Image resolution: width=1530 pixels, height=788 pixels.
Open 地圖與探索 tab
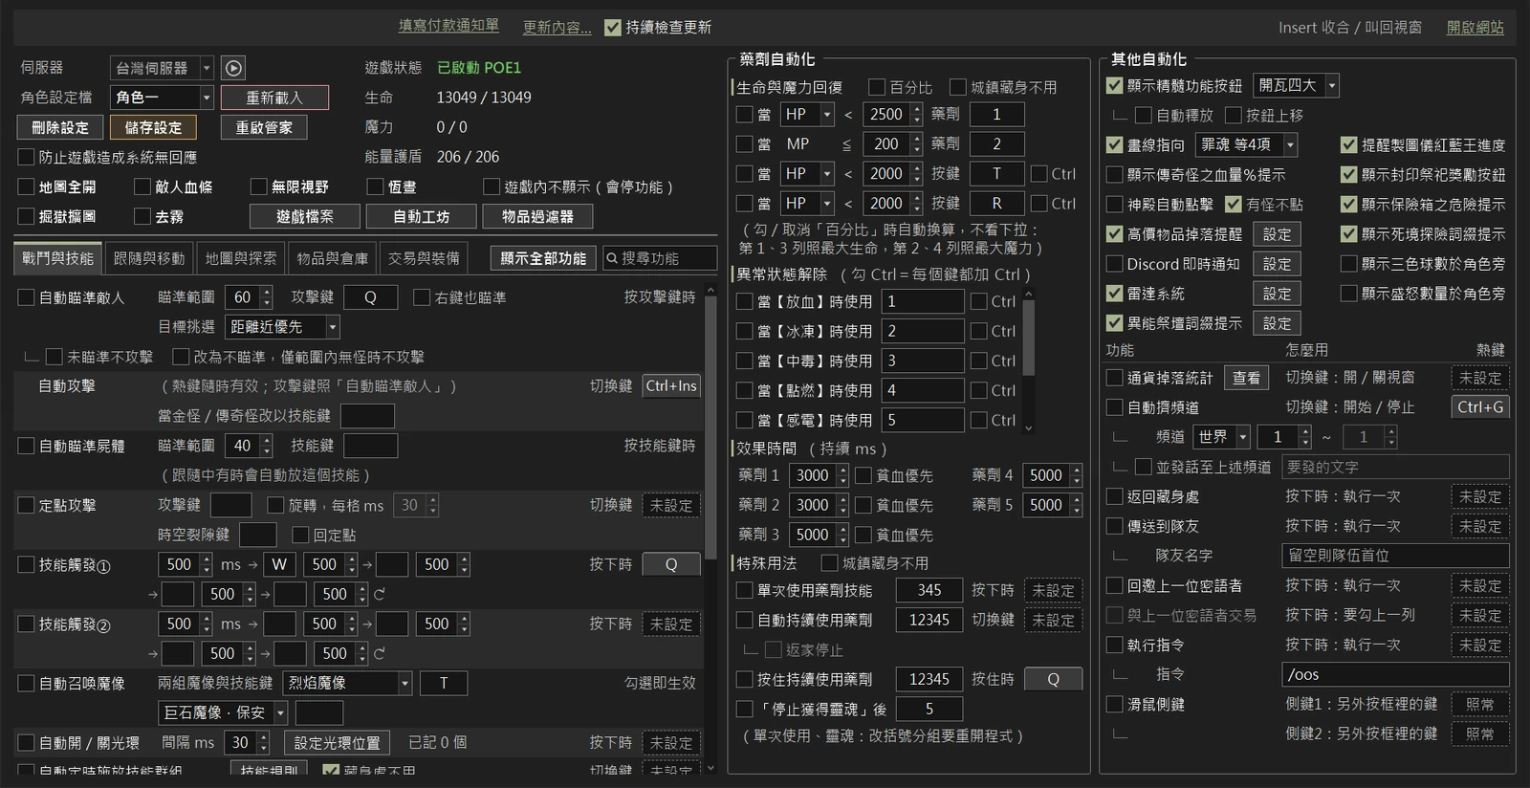coord(241,258)
